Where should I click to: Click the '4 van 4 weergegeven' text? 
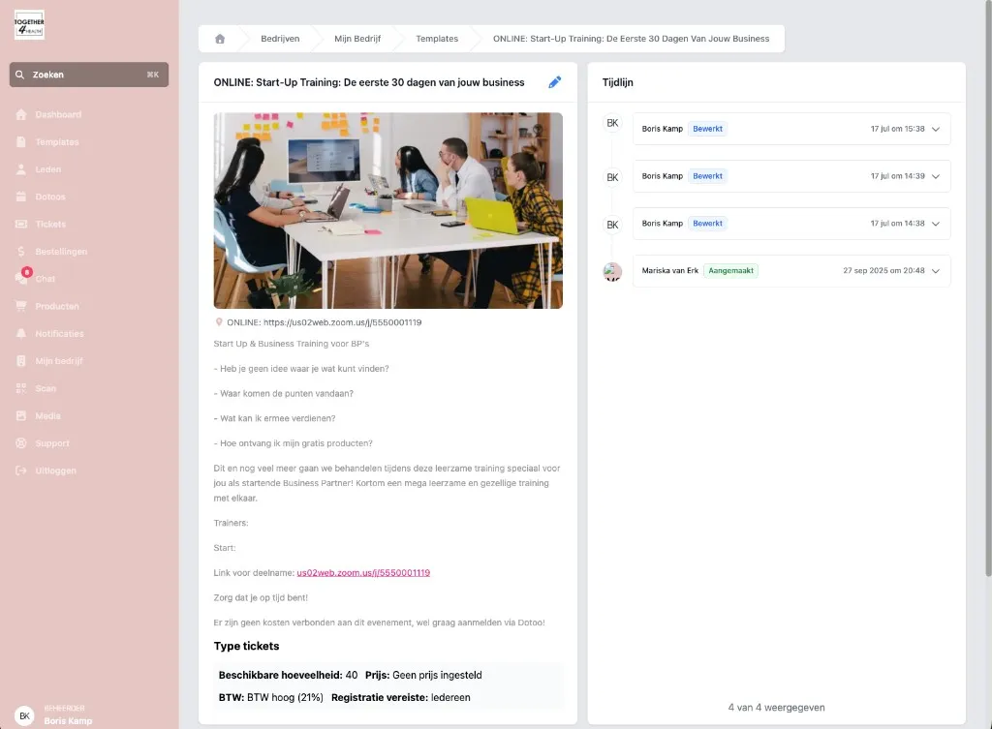(x=776, y=708)
